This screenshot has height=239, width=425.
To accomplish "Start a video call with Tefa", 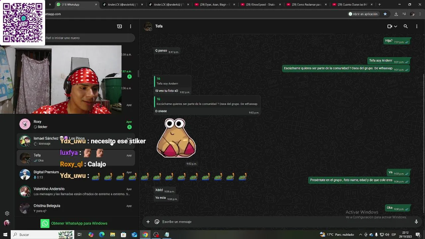I will (x=390, y=26).
